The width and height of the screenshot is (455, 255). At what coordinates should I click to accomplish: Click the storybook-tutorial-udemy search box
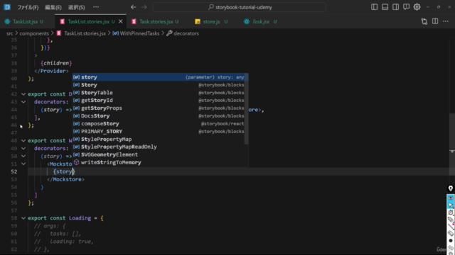click(x=240, y=7)
